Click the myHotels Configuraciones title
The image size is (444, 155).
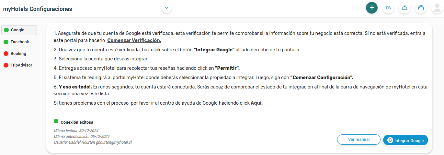click(x=38, y=9)
